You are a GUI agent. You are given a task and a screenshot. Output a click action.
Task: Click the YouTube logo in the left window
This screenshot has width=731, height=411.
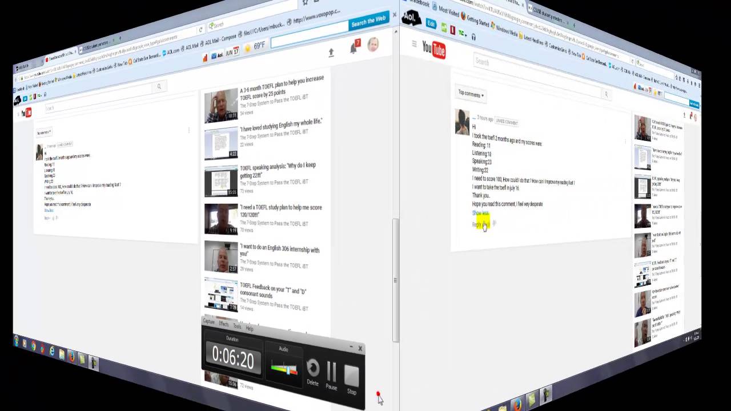point(27,114)
